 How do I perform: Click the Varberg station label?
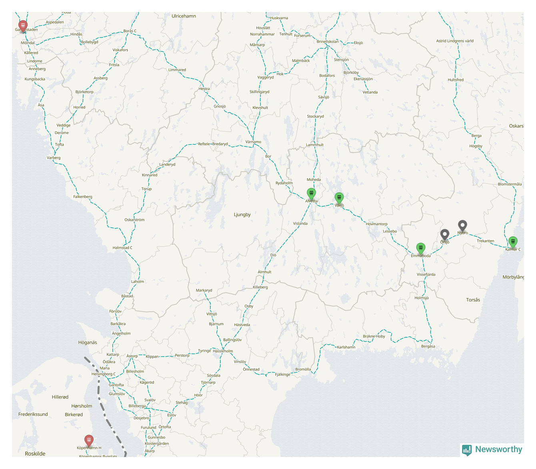point(54,158)
